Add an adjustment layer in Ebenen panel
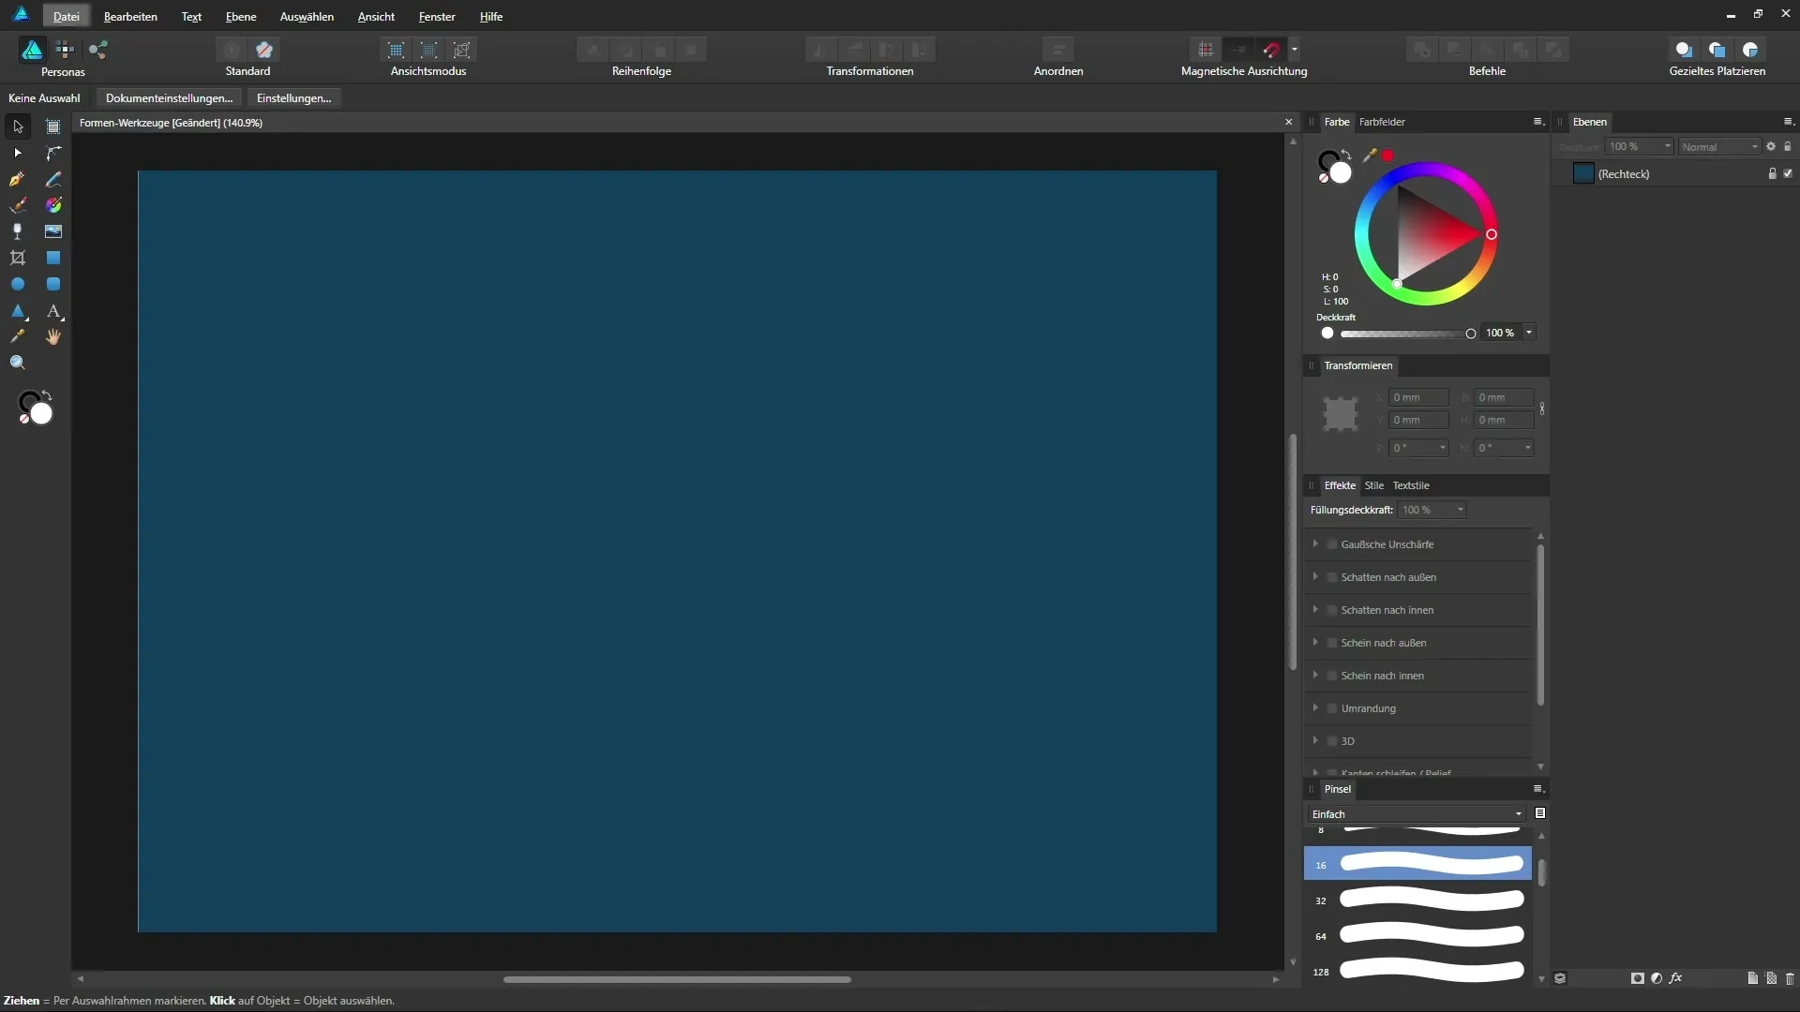Screen dimensions: 1800x1012 click(1657, 978)
